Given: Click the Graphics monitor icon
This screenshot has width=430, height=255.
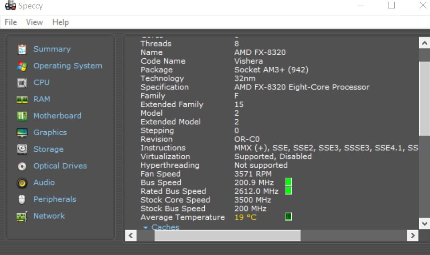Looking at the screenshot, I should click(x=22, y=133).
